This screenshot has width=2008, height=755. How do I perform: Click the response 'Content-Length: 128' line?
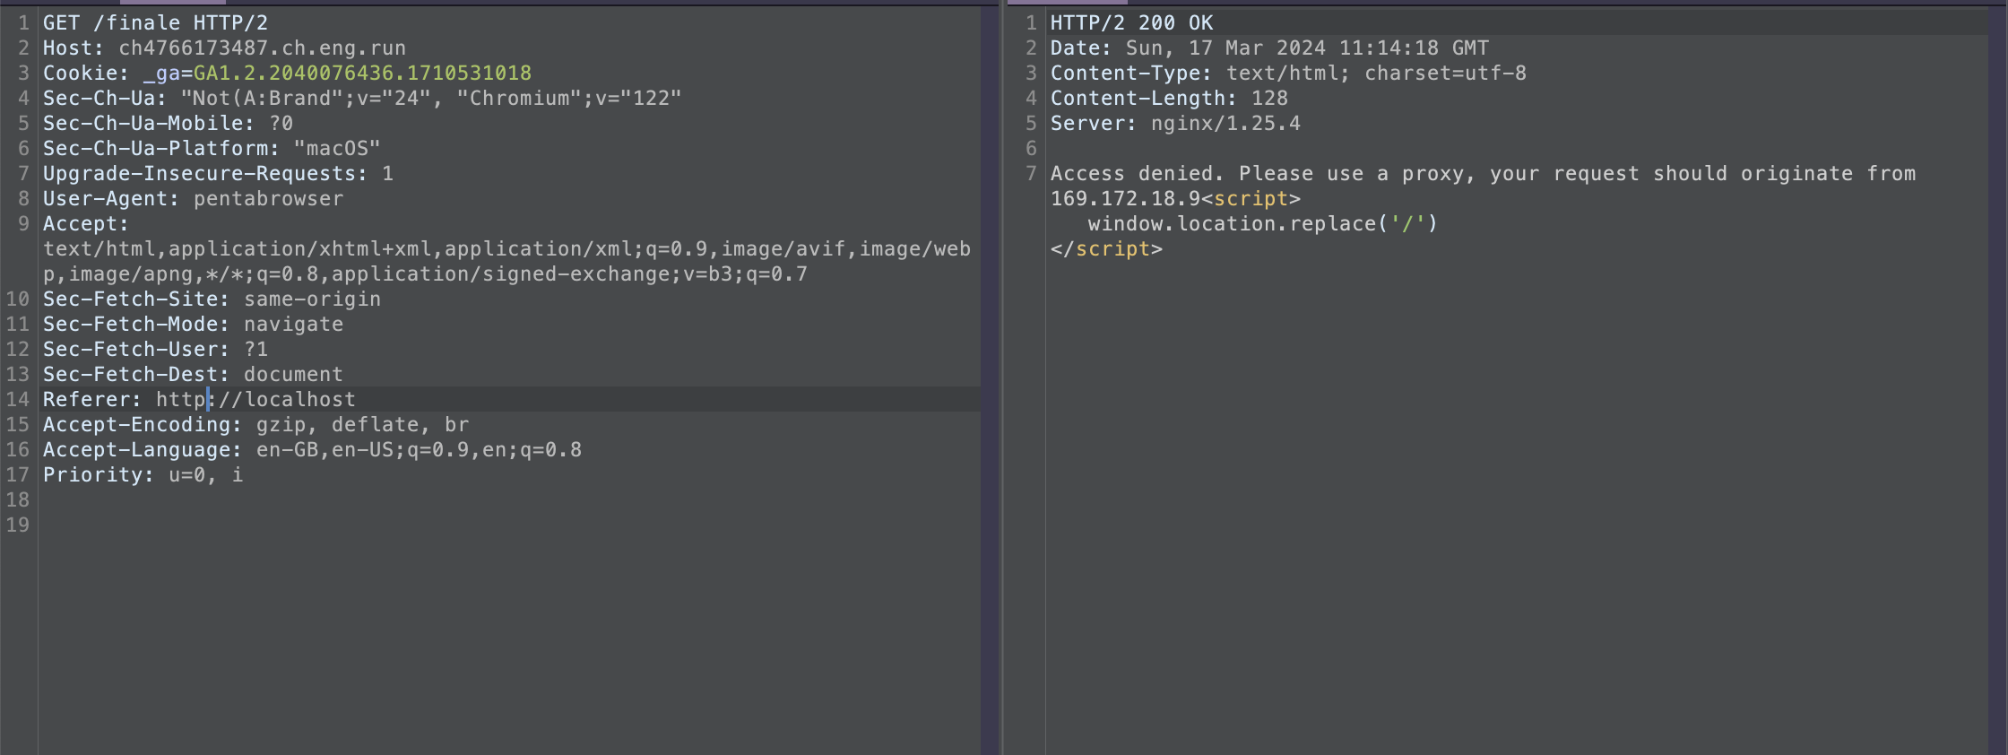click(x=1169, y=98)
